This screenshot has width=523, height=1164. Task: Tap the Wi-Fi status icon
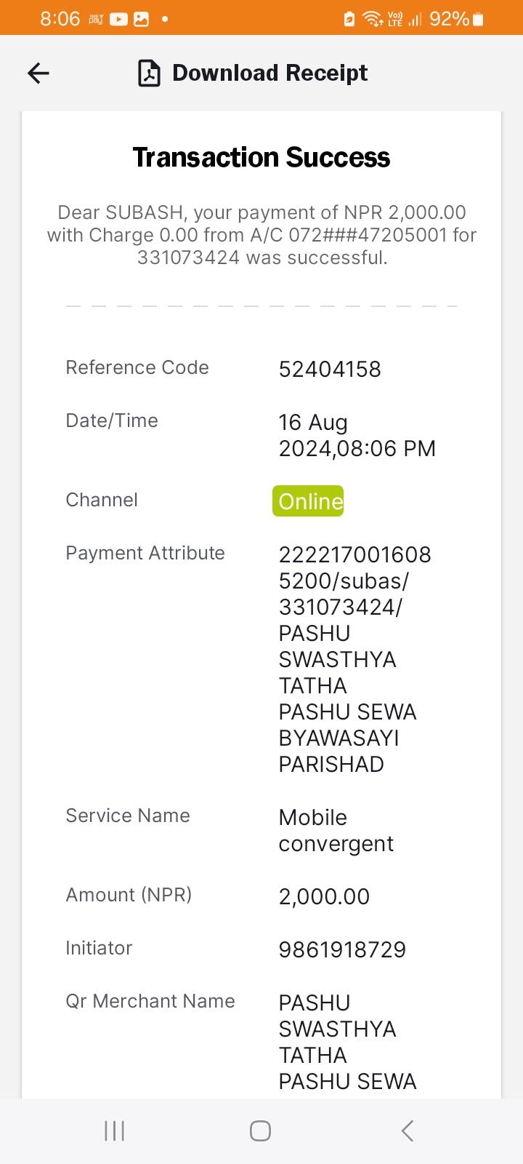[373, 19]
